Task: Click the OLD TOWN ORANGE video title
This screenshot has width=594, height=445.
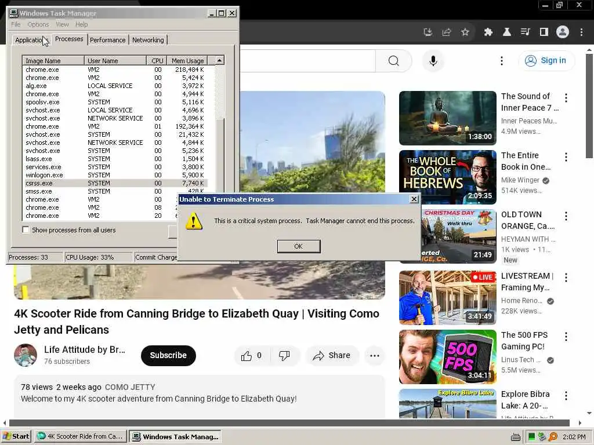Action: click(528, 220)
